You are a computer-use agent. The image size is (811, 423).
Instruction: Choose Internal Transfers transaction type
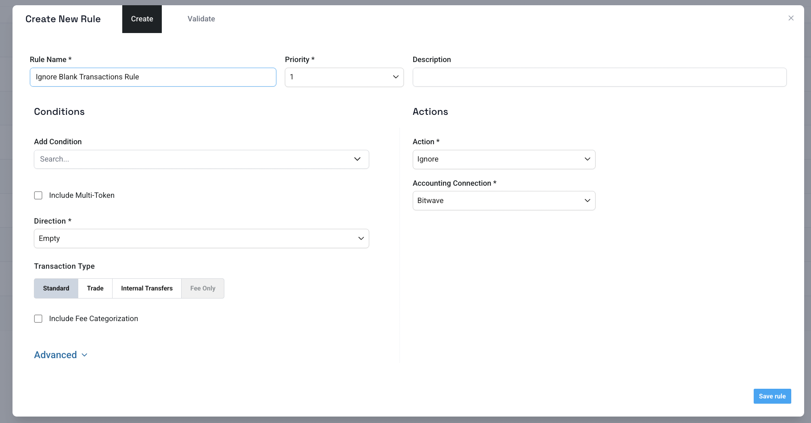(x=147, y=288)
